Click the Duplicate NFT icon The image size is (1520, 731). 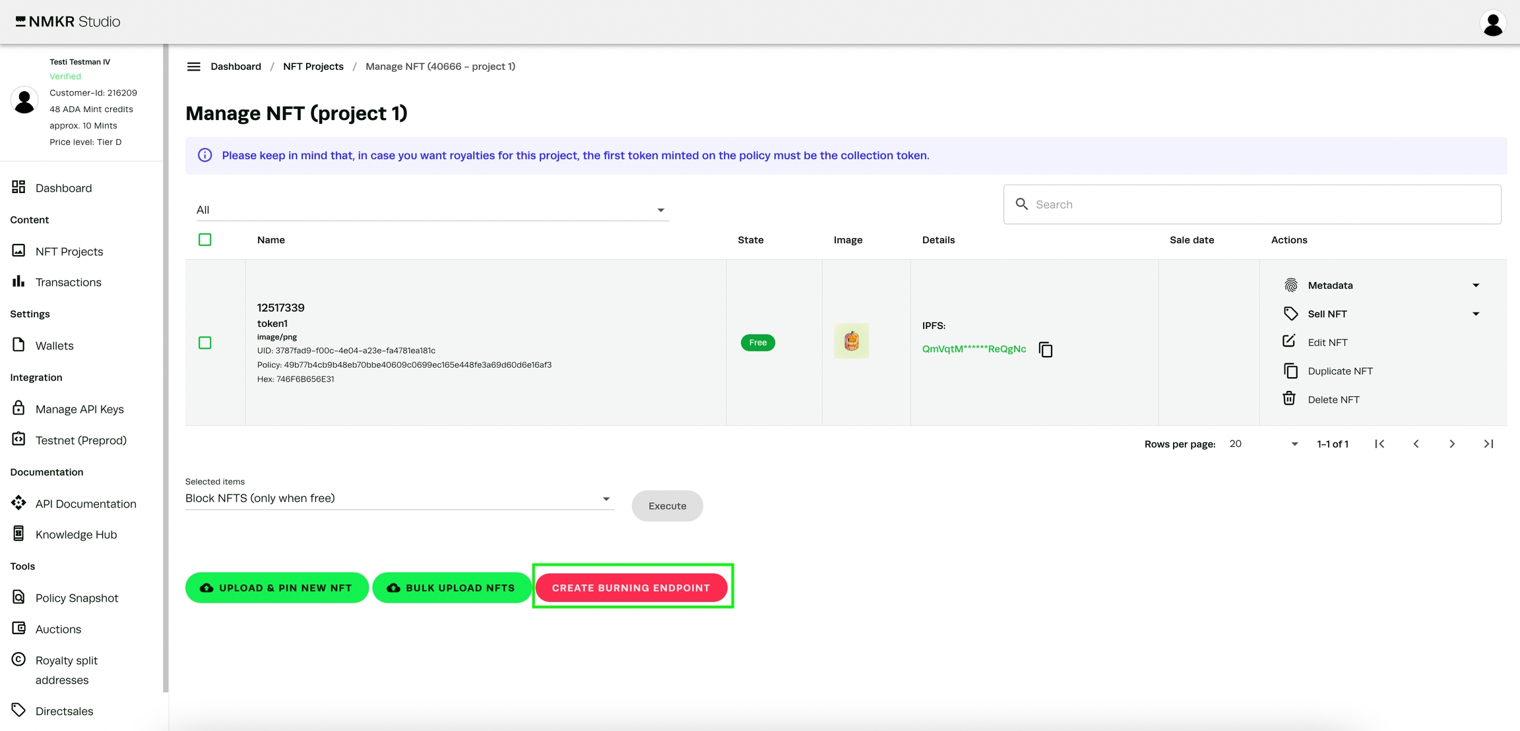point(1290,370)
